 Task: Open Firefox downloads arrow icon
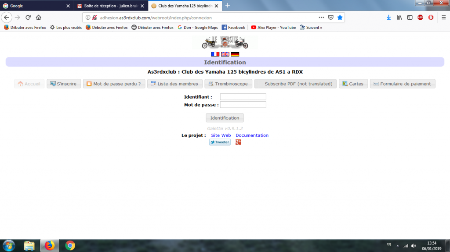click(388, 18)
